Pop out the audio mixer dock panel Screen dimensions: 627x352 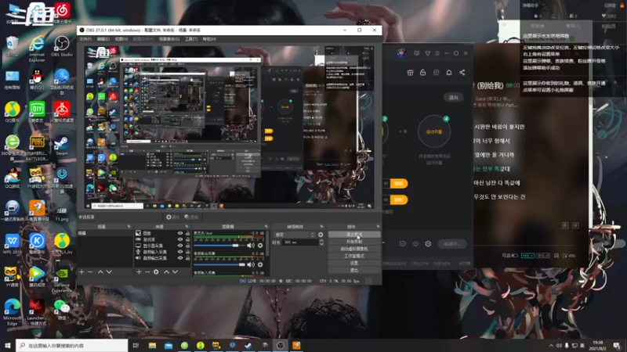coord(266,226)
